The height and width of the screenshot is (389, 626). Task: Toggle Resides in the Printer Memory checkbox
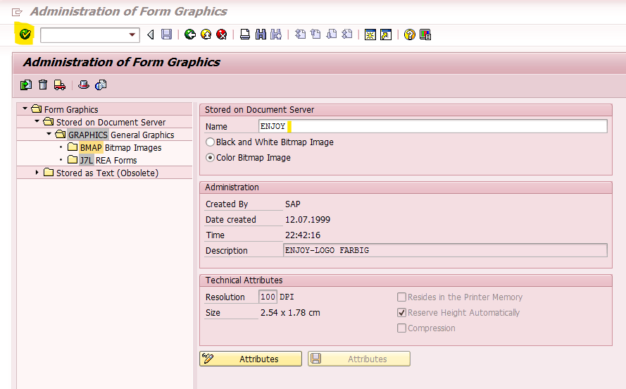(401, 297)
